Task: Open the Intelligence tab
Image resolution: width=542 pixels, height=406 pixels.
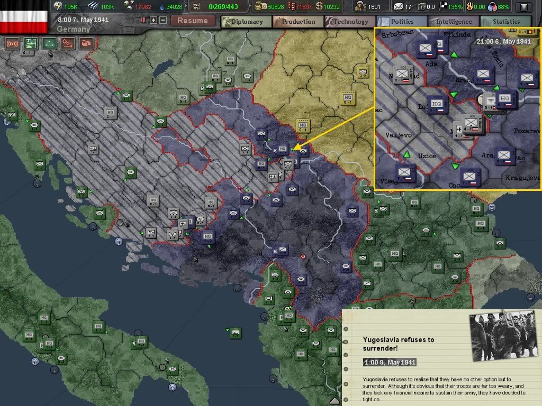Action: (x=454, y=21)
